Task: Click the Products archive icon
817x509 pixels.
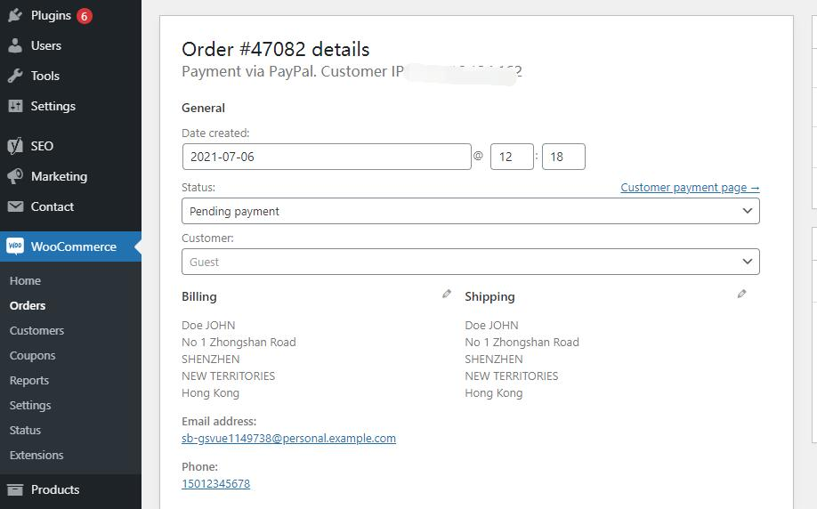Action: pyautogui.click(x=15, y=489)
